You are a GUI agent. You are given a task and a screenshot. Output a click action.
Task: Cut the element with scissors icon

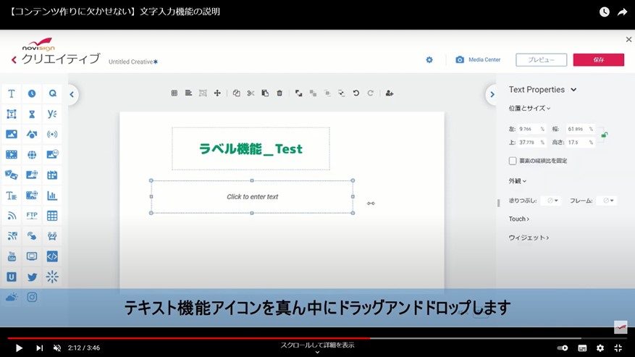coord(251,93)
